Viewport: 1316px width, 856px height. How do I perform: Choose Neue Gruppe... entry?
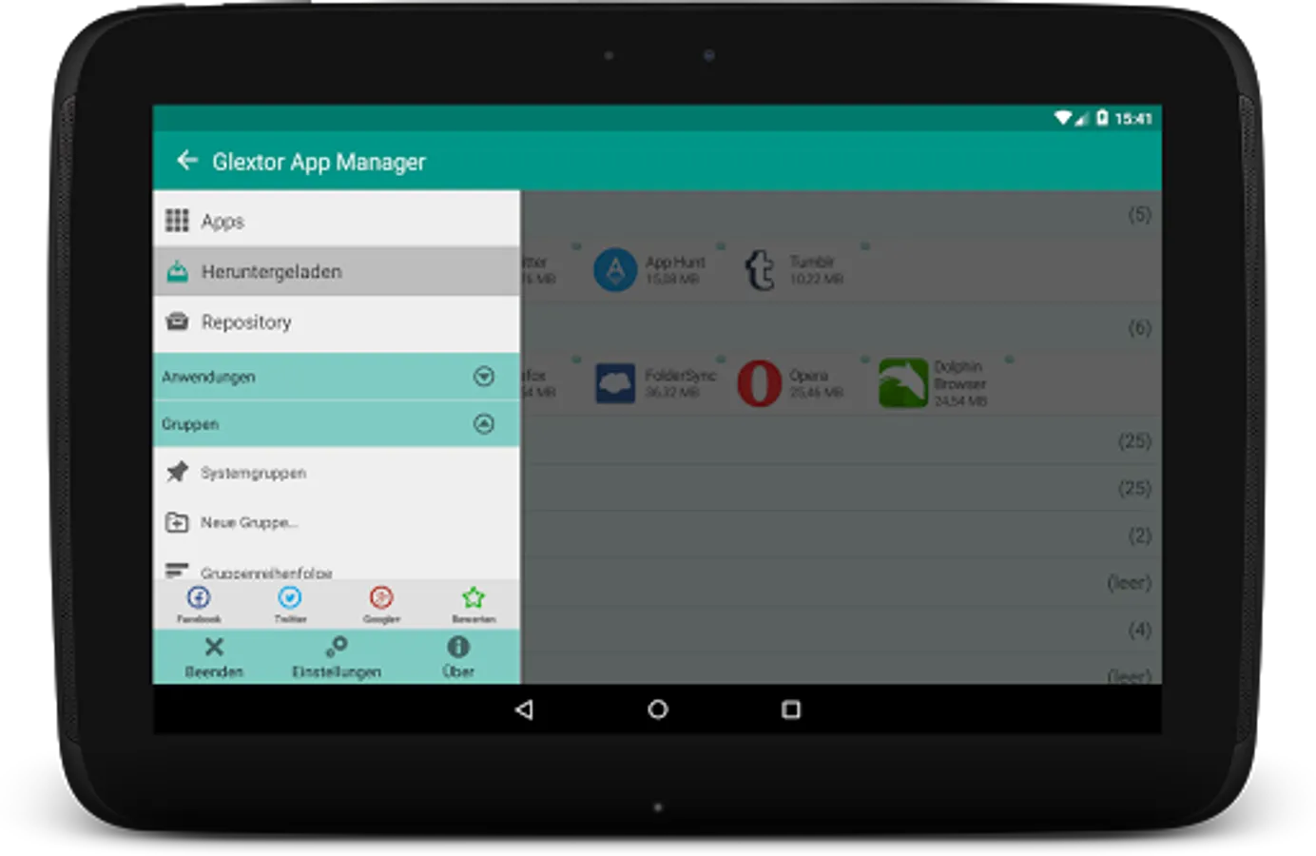tap(337, 522)
